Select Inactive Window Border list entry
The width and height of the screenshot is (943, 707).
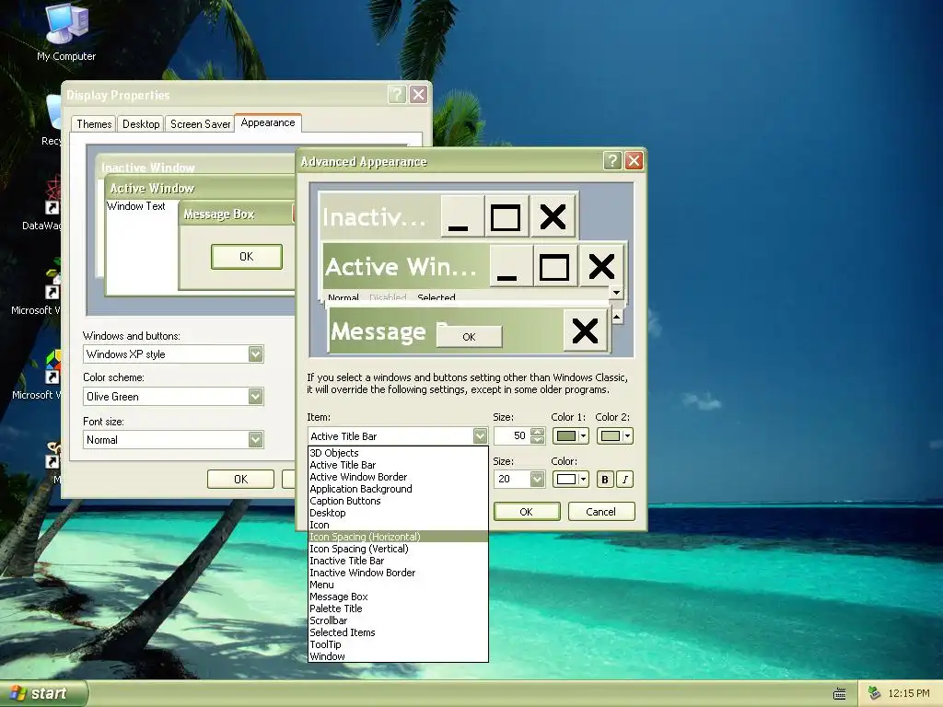(398, 573)
